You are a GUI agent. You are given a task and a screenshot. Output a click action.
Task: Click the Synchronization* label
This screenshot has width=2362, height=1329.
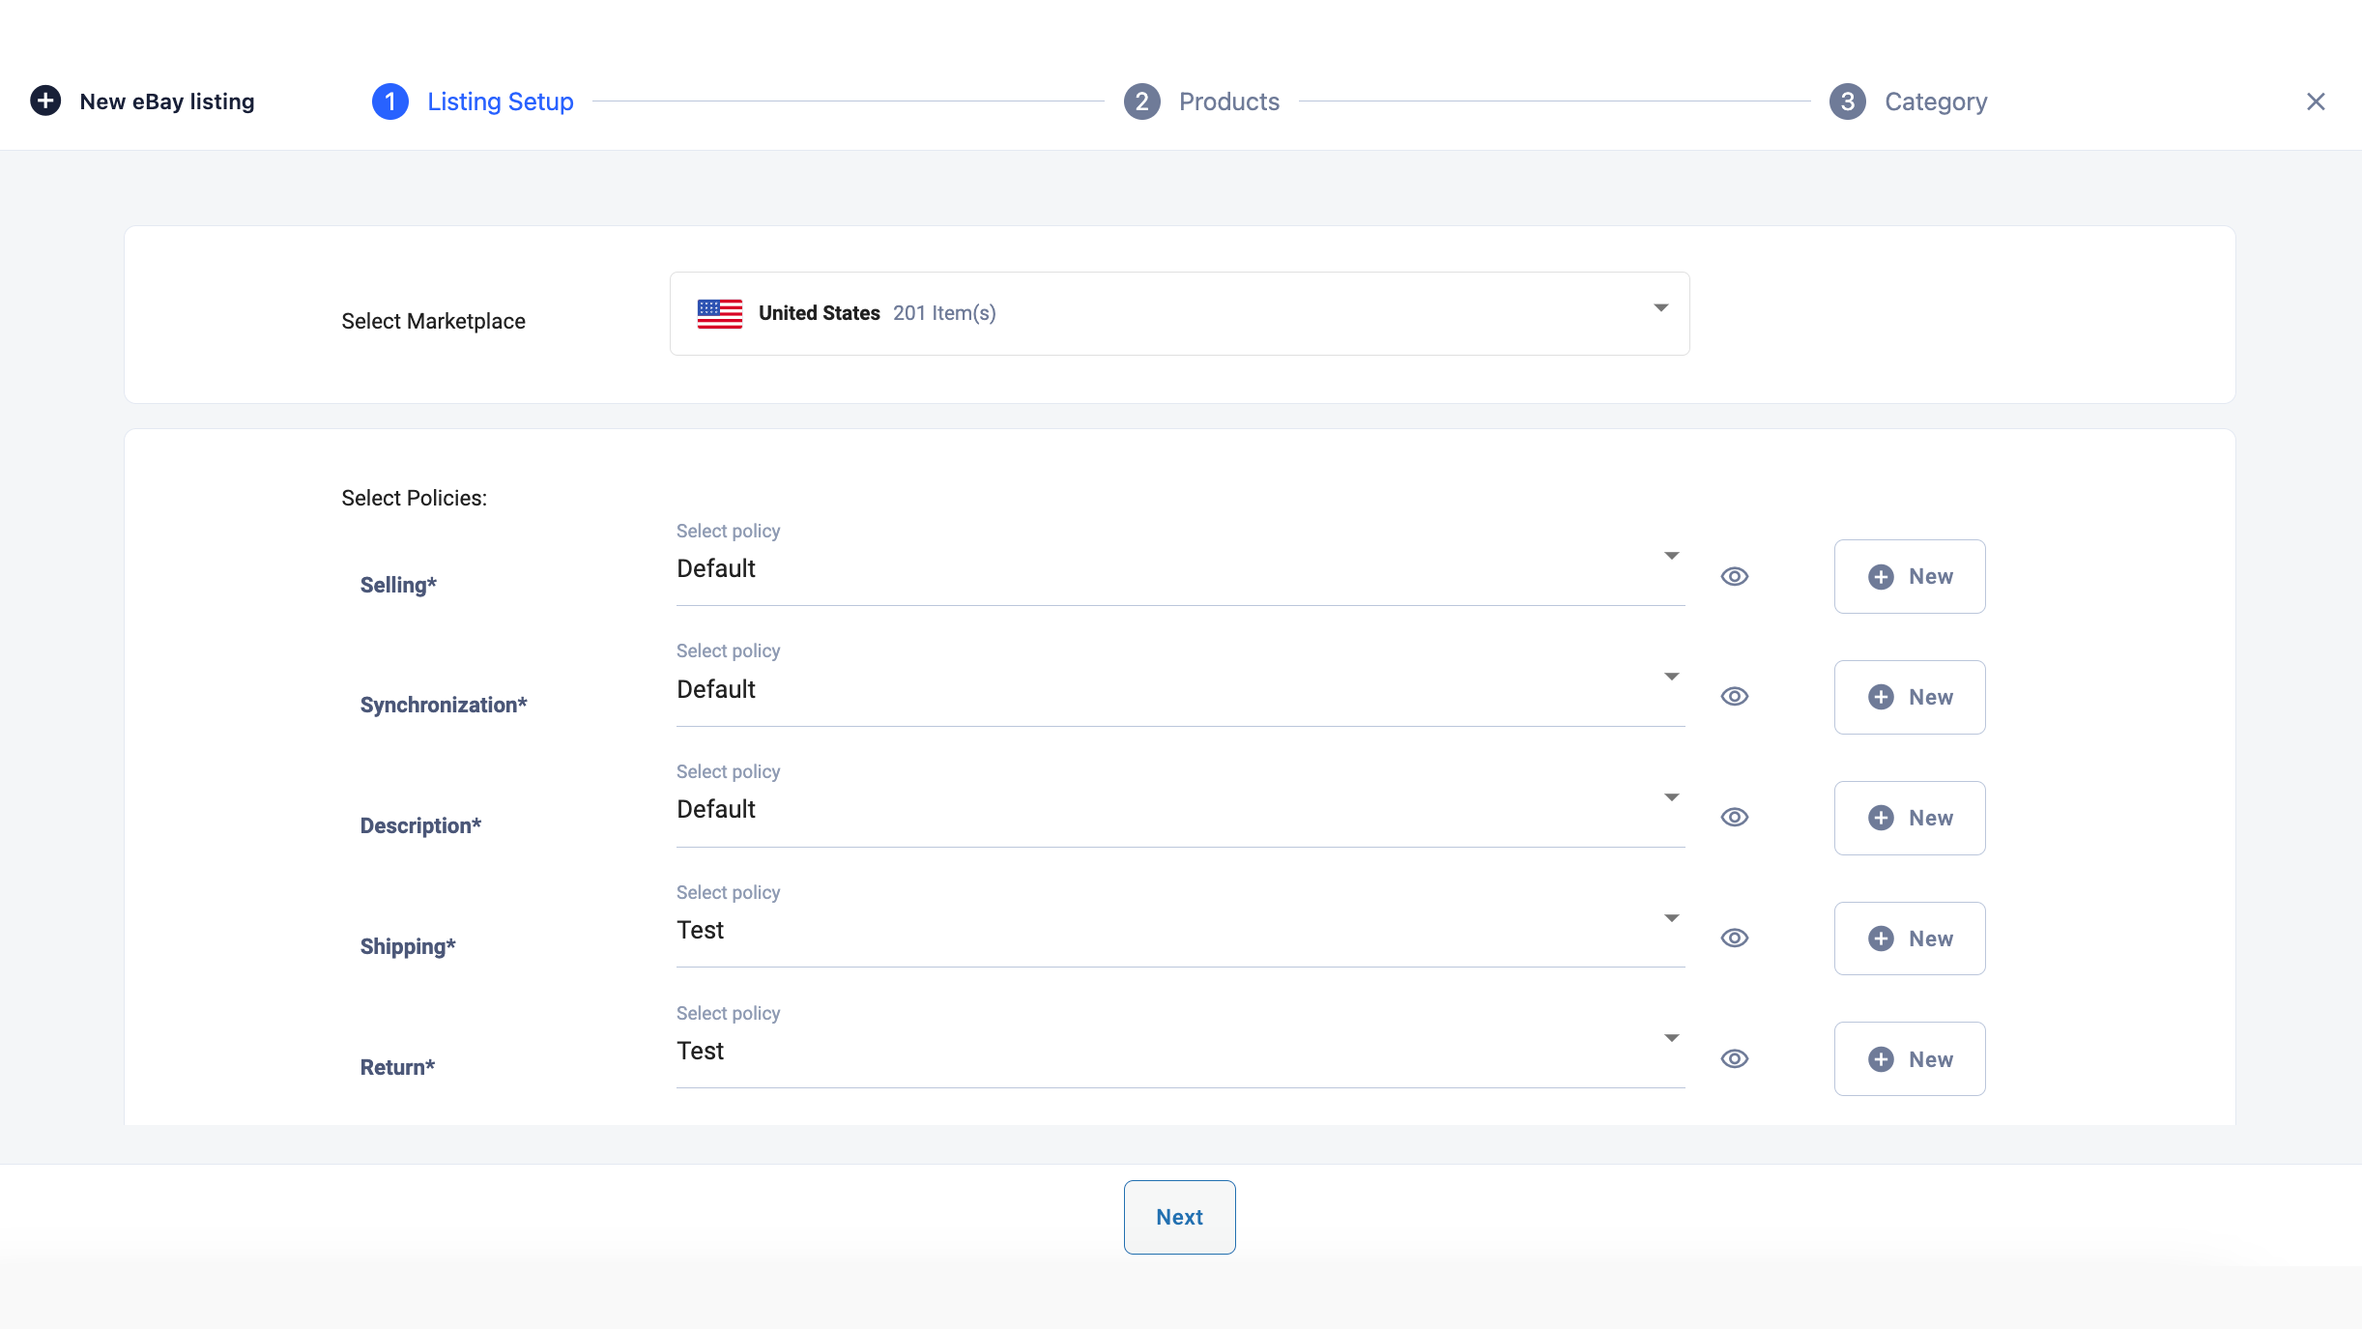point(444,705)
